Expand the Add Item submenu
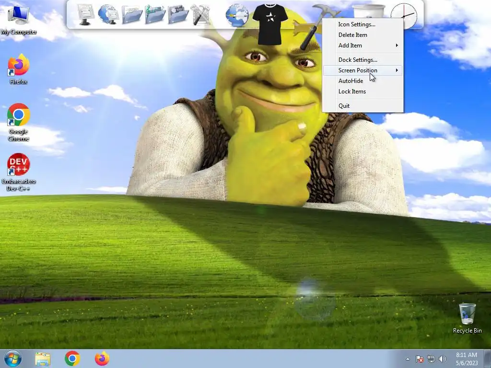This screenshot has height=368, width=491. click(x=363, y=46)
